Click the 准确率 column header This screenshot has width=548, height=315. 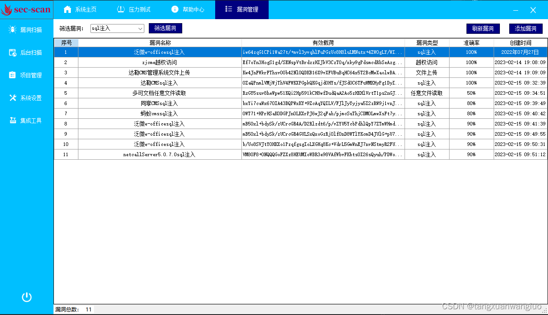(471, 43)
